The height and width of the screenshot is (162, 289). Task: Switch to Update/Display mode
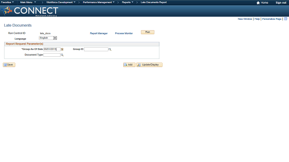pyautogui.click(x=149, y=65)
